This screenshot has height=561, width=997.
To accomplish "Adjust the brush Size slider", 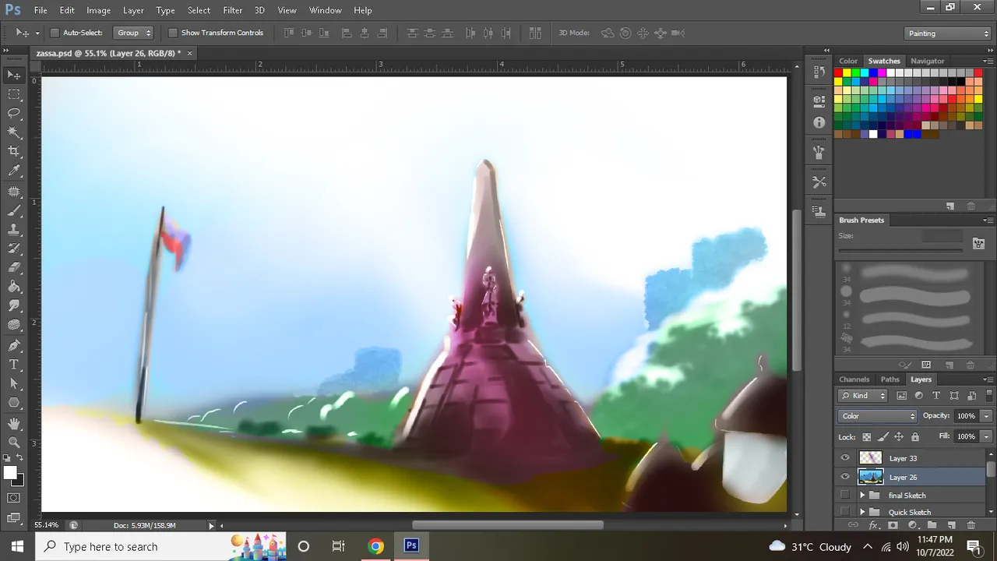I will click(900, 250).
